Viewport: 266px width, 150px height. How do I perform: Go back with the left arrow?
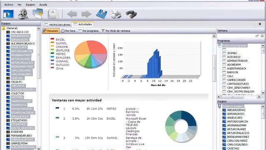coord(72,14)
